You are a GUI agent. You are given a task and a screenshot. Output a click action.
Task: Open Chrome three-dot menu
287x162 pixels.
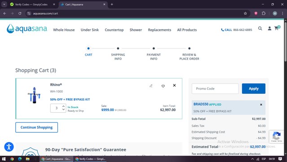pyautogui.click(x=283, y=13)
